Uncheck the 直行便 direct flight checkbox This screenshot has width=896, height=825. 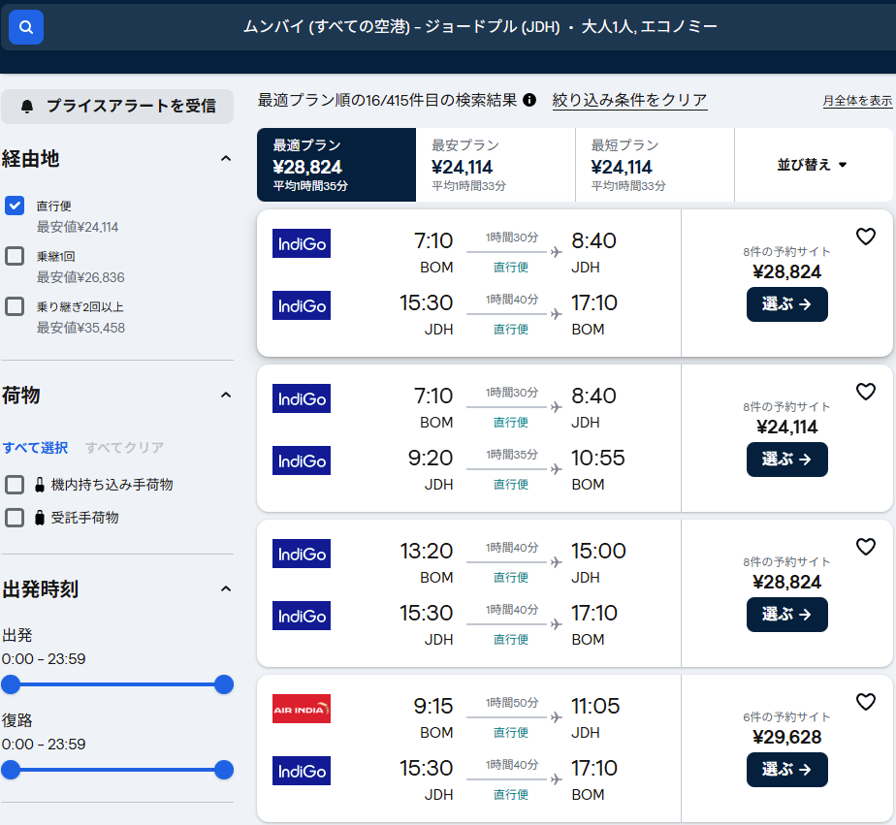click(15, 206)
